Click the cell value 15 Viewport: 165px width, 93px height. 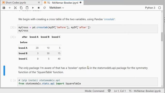coord(59,53)
